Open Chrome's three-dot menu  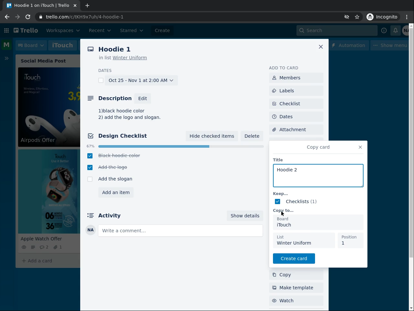[x=407, y=17]
